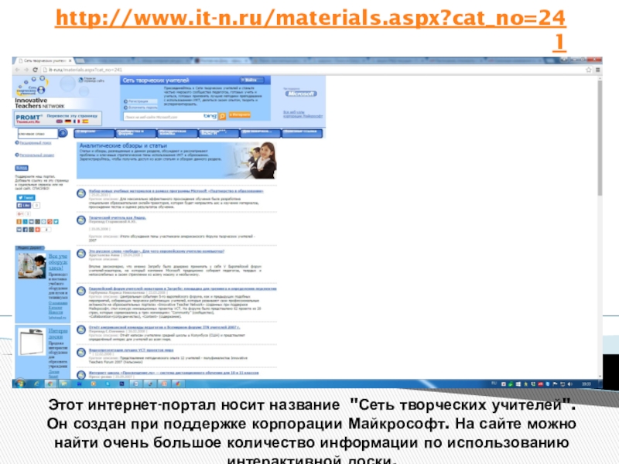619x464 pixels.
Task: Open the Расширенный поиск link
Action: (35, 143)
